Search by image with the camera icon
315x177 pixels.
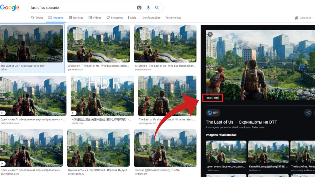139,8
